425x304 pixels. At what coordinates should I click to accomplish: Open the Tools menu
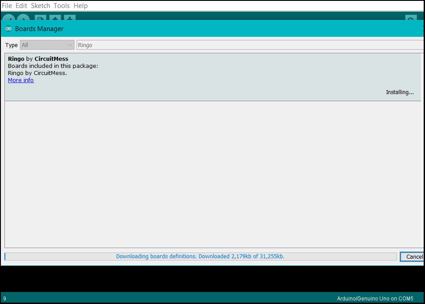click(62, 6)
